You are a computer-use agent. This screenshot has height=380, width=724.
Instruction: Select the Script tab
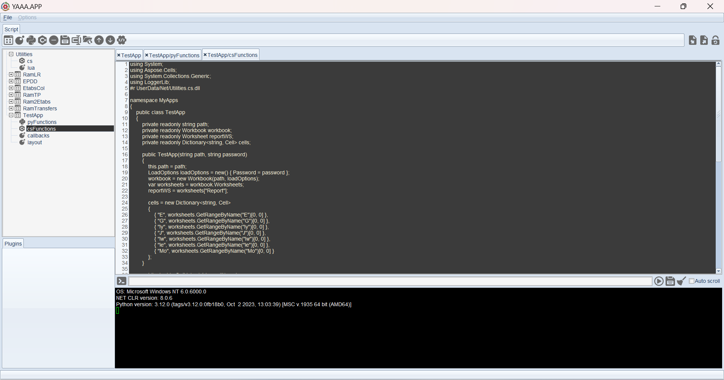point(11,29)
